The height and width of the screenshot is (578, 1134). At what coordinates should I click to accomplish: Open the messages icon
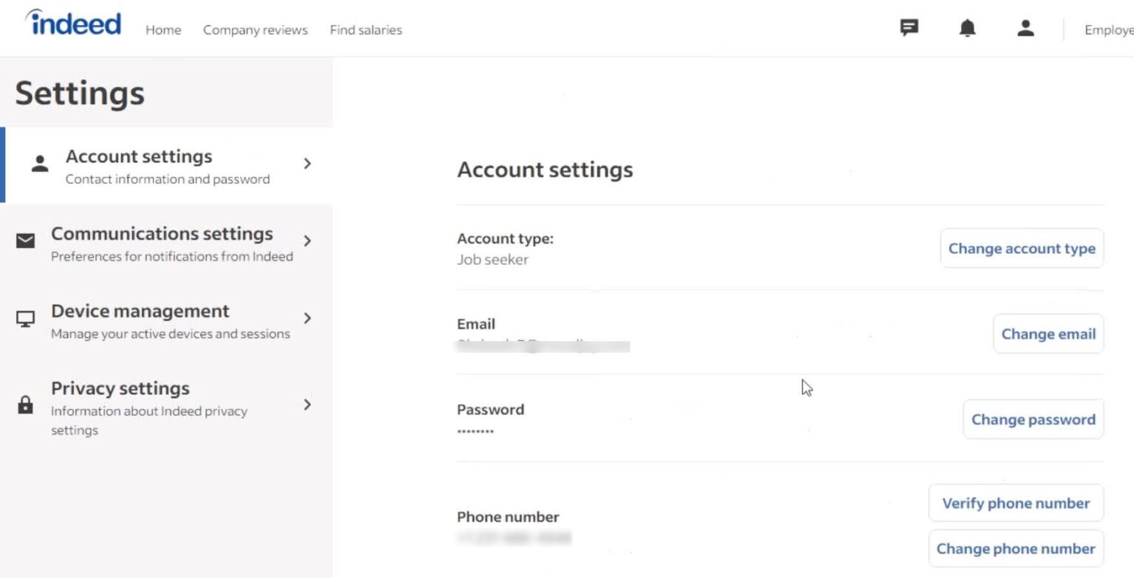[x=909, y=27]
